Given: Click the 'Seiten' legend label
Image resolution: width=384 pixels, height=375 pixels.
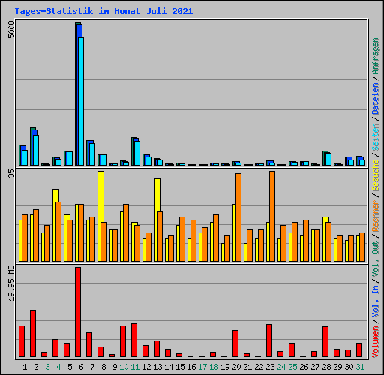Looking at the screenshot, I should pos(376,137).
